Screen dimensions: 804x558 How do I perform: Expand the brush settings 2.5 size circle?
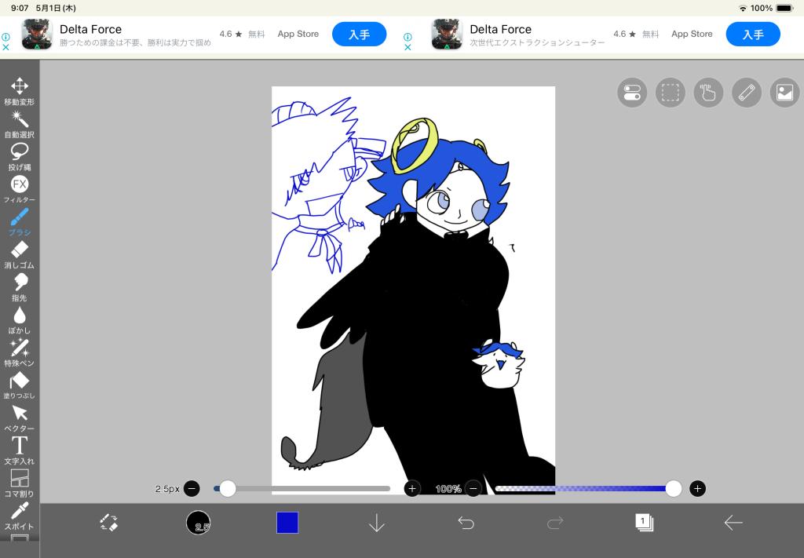coord(198,523)
